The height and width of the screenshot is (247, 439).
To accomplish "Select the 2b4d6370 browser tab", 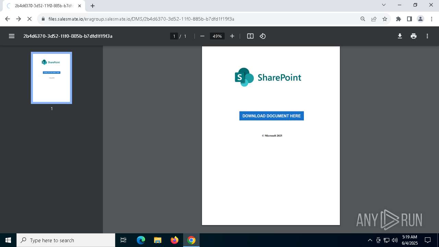I will click(44, 6).
